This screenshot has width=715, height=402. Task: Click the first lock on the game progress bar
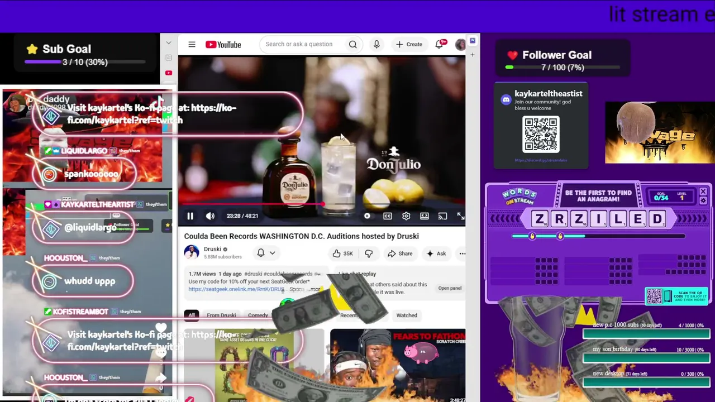point(532,236)
